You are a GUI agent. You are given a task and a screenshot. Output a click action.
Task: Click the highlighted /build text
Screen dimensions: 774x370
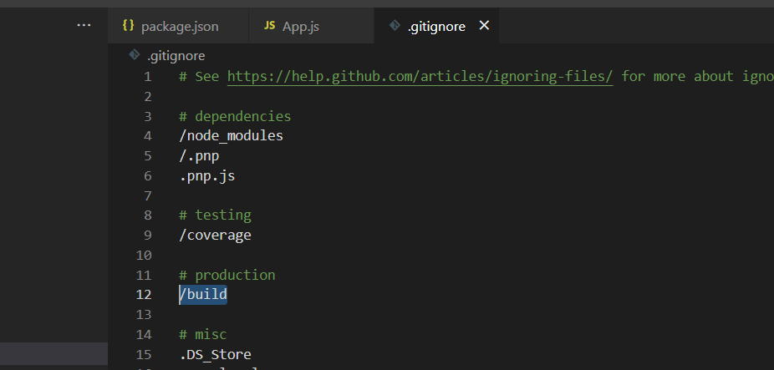pyautogui.click(x=203, y=295)
